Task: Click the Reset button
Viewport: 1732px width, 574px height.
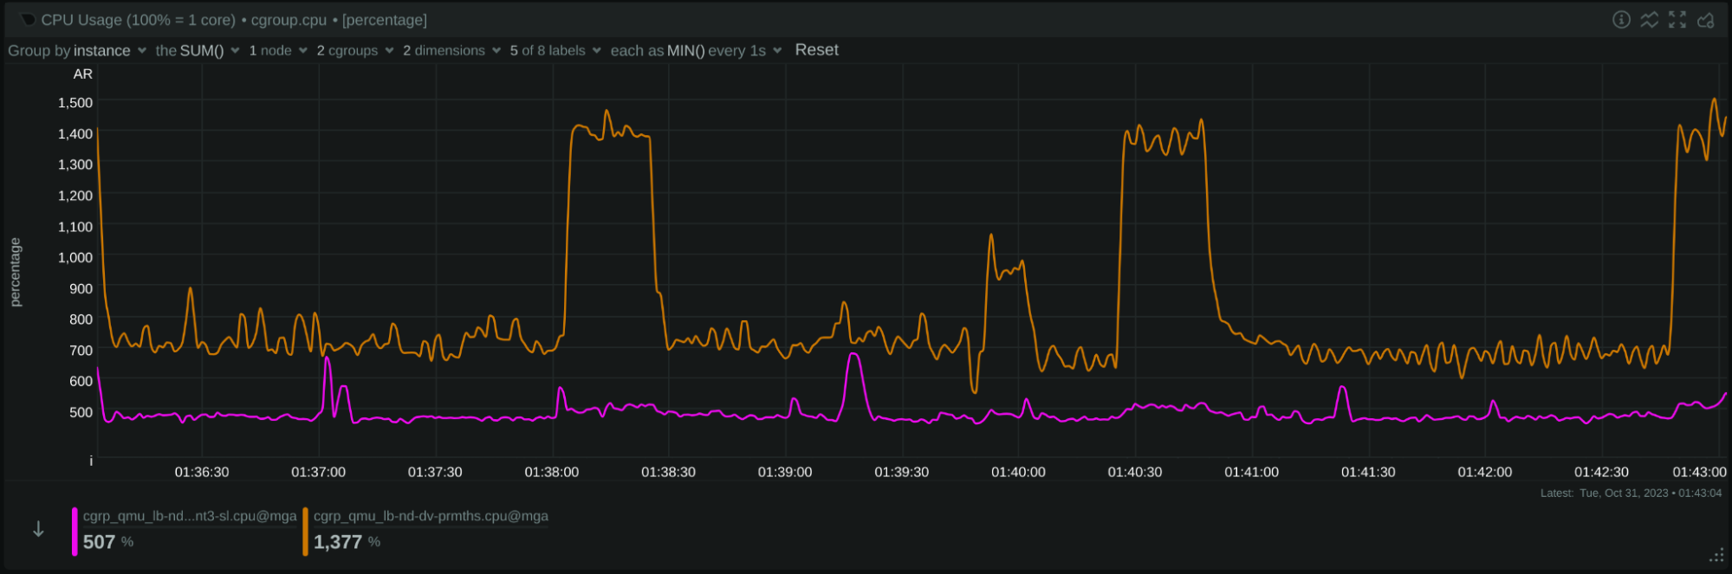Action: tap(816, 50)
